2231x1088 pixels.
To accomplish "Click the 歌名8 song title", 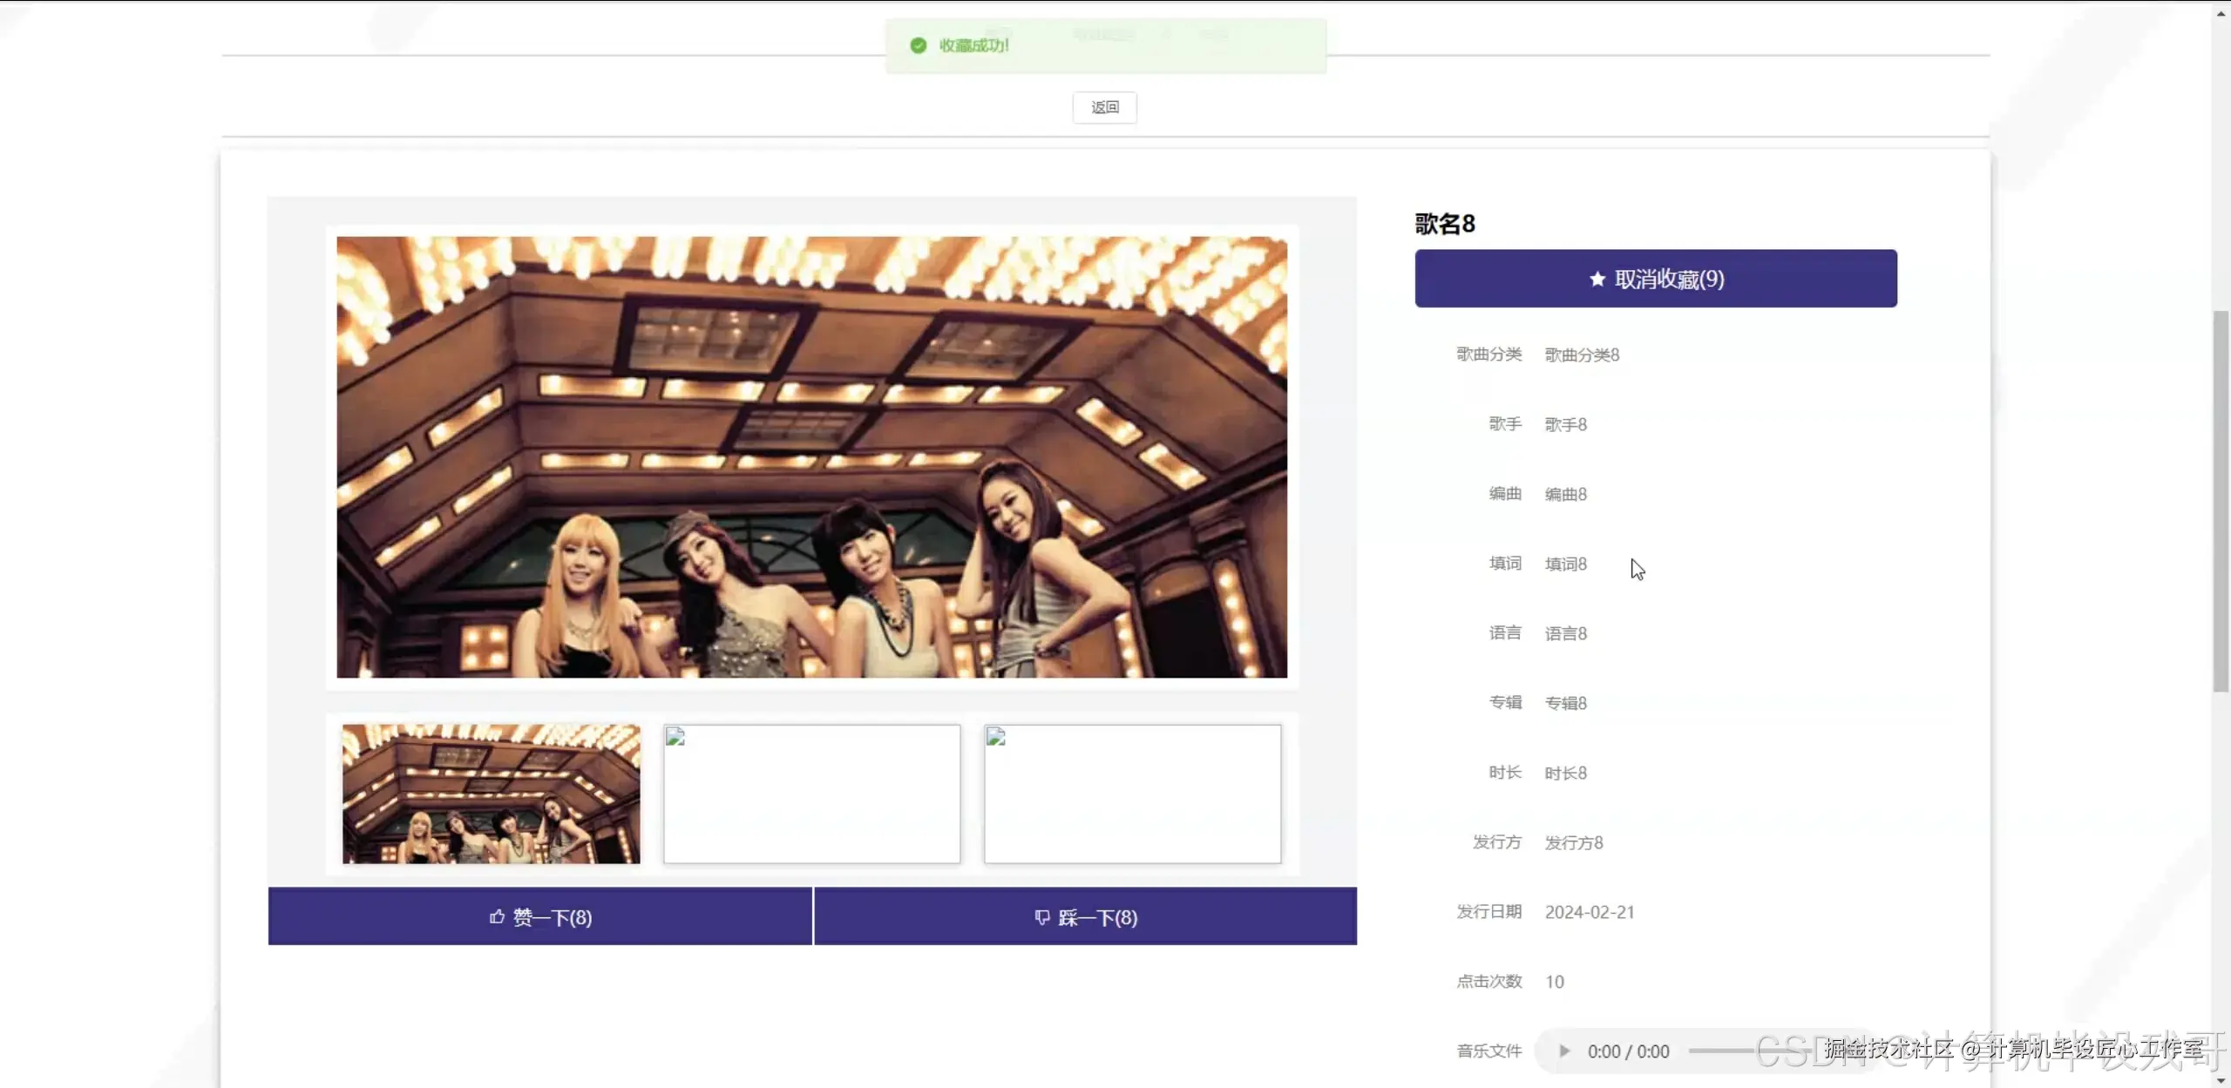I will point(1445,224).
